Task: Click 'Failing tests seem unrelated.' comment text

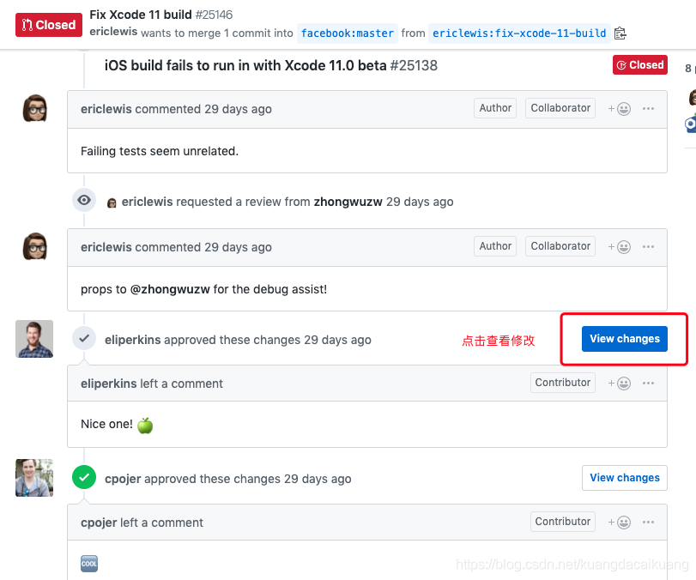Action: tap(160, 151)
